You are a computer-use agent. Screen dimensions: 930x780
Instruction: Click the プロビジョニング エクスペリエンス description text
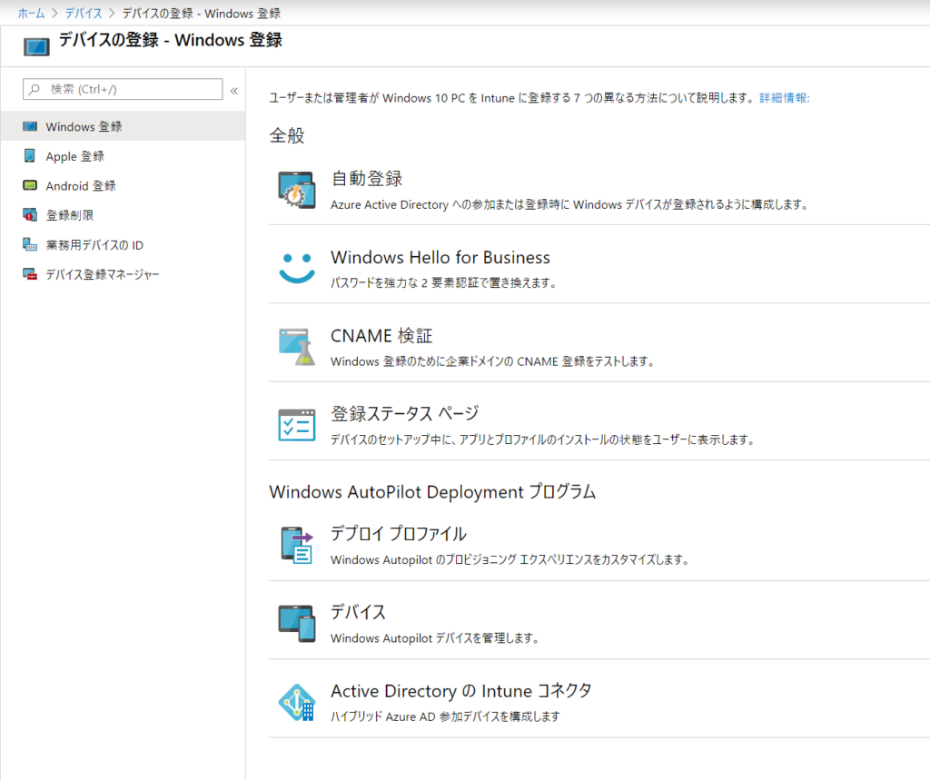[510, 560]
